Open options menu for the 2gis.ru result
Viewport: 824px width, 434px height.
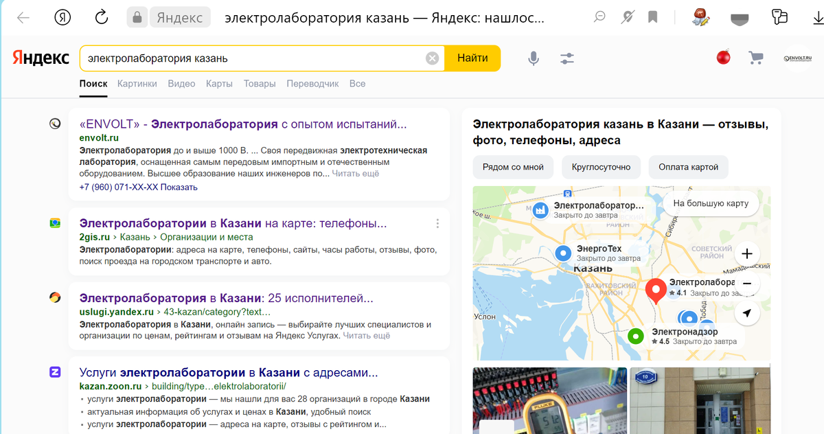tap(437, 223)
